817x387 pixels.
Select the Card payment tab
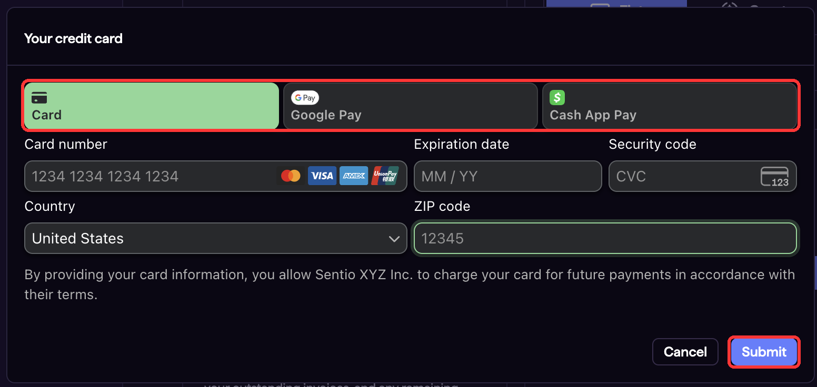coord(152,106)
